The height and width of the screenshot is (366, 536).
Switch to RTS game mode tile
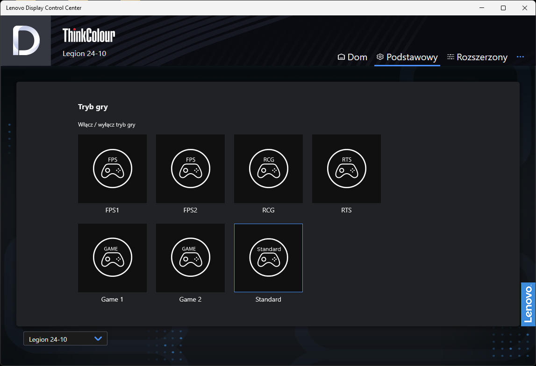pos(346,169)
